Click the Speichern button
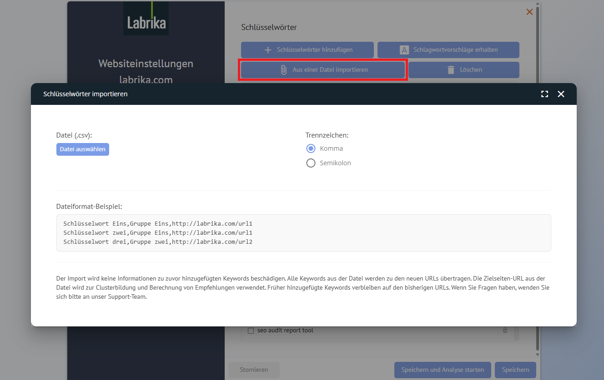604x380 pixels. pyautogui.click(x=516, y=370)
